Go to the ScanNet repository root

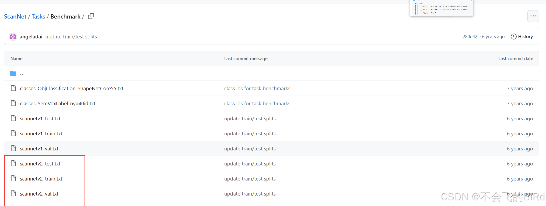[x=15, y=16]
